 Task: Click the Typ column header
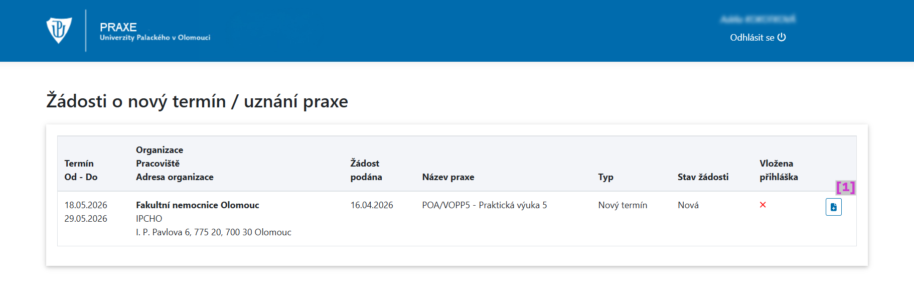pos(605,177)
